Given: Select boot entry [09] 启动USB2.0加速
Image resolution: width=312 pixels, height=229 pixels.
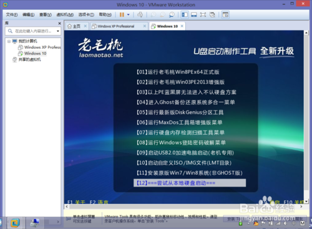Looking at the screenshot, I should click(185, 153).
